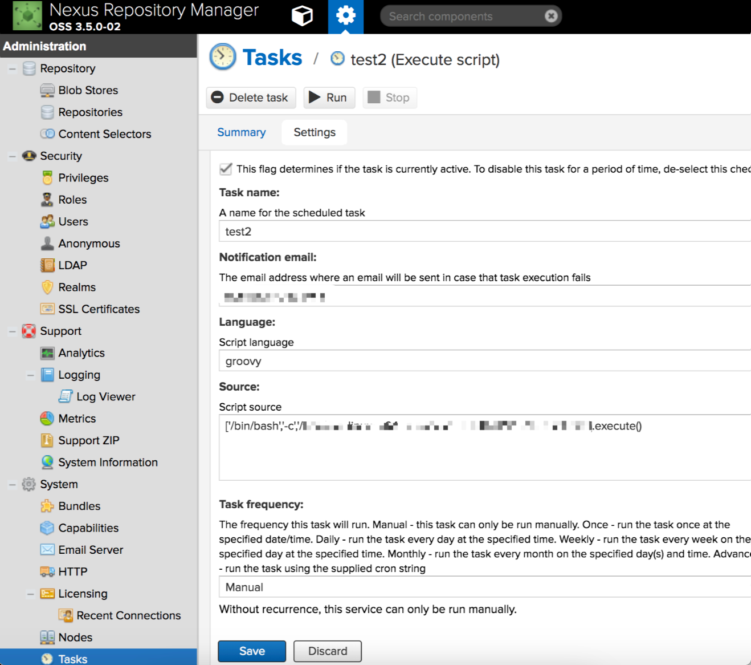Open Analytics icon under Support
Screen dimensions: 751x665
point(47,353)
